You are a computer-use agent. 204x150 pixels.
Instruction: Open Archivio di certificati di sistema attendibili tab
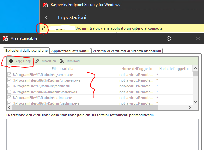127,51
